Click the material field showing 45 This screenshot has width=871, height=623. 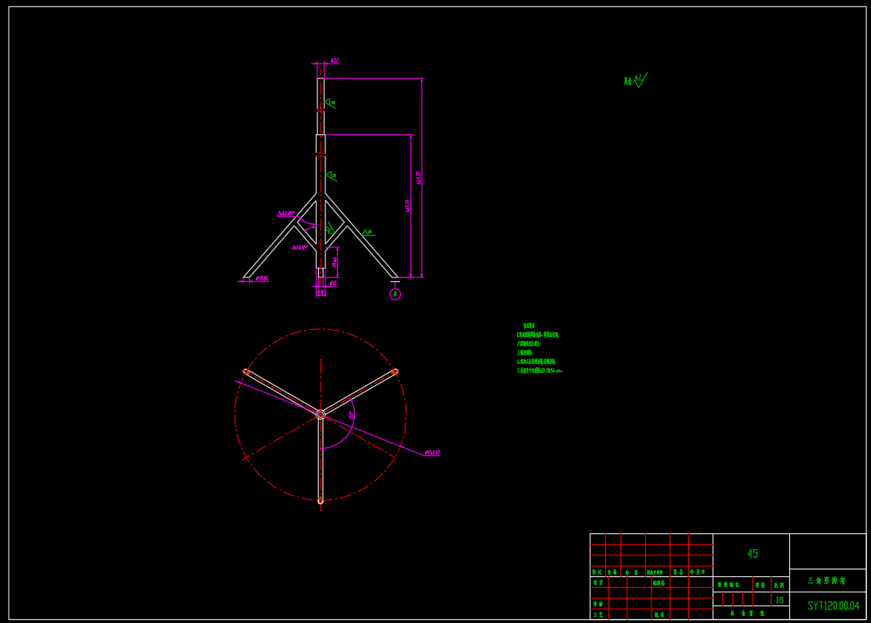coord(752,554)
